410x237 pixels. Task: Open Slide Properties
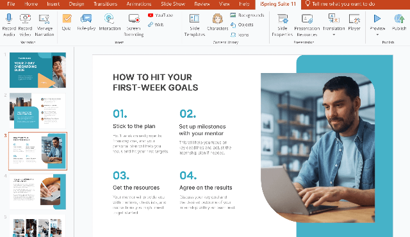pyautogui.click(x=282, y=26)
